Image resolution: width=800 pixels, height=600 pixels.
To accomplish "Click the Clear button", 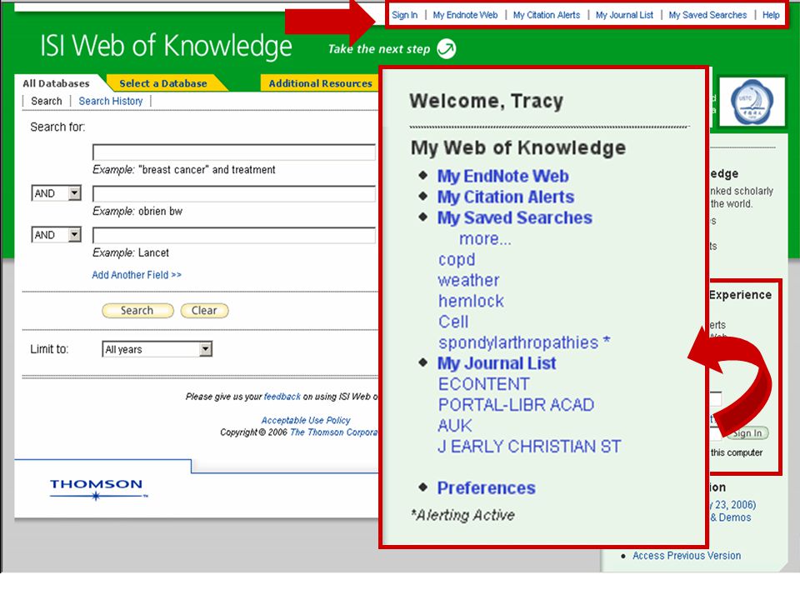I will 205,310.
